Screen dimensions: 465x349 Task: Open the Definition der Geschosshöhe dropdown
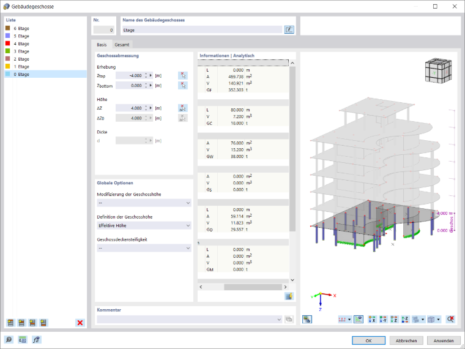[x=144, y=225]
